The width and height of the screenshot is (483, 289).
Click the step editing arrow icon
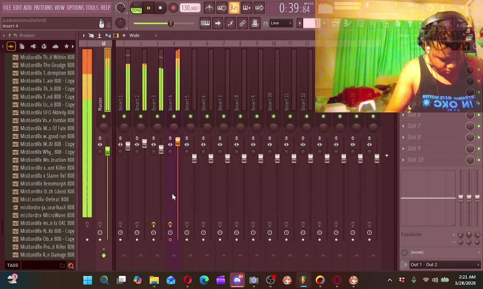coord(217,23)
